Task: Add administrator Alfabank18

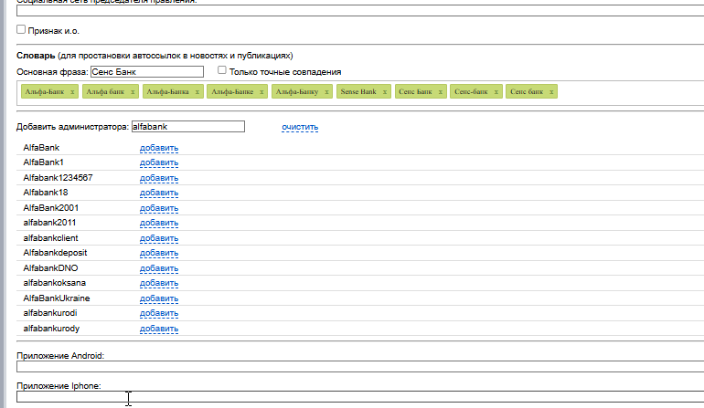Action: (159, 193)
